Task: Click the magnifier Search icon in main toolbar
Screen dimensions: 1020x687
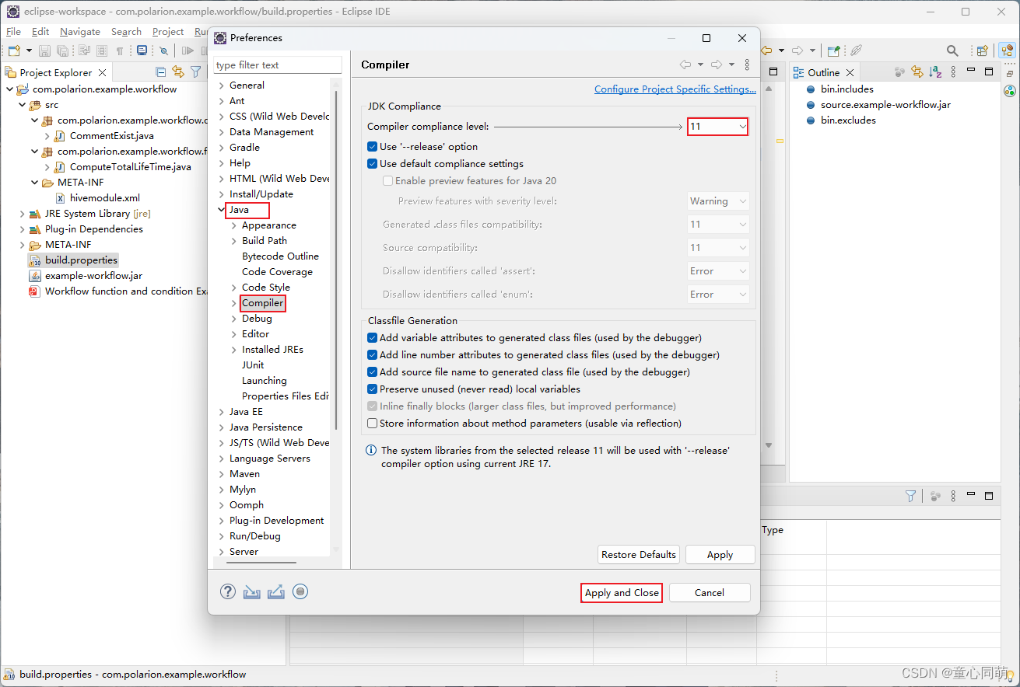Action: (x=952, y=51)
